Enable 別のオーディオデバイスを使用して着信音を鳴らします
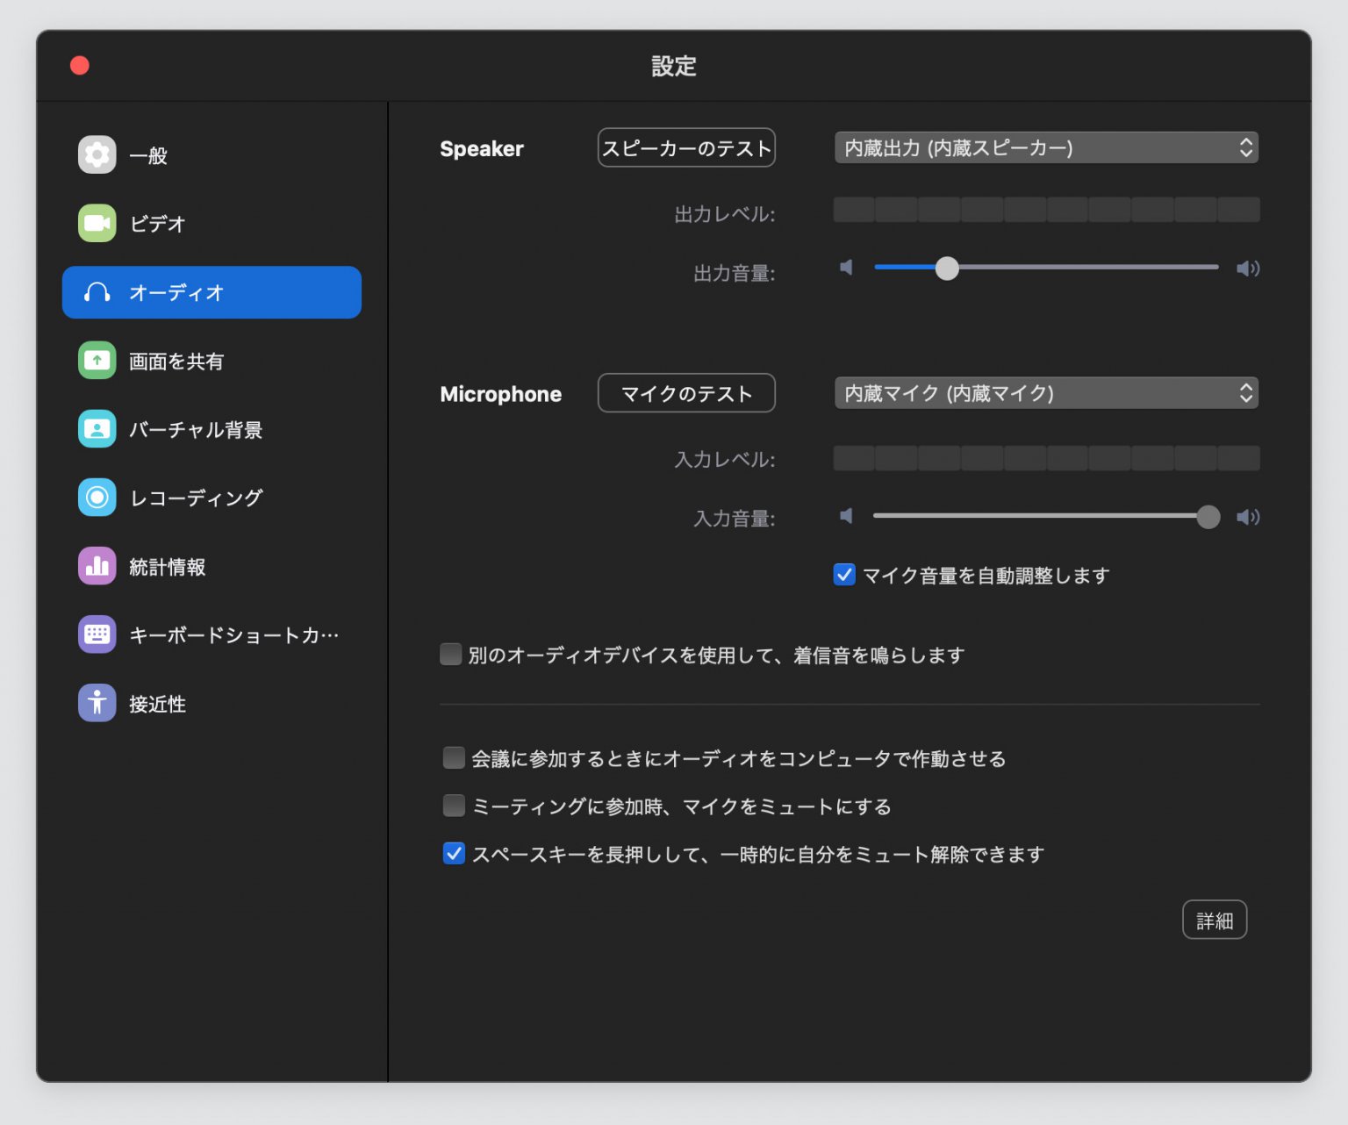The image size is (1348, 1125). click(x=450, y=654)
